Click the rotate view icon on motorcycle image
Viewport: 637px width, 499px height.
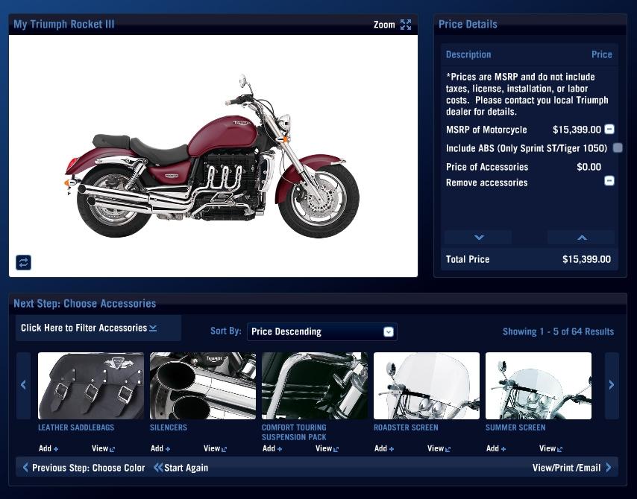click(x=24, y=262)
